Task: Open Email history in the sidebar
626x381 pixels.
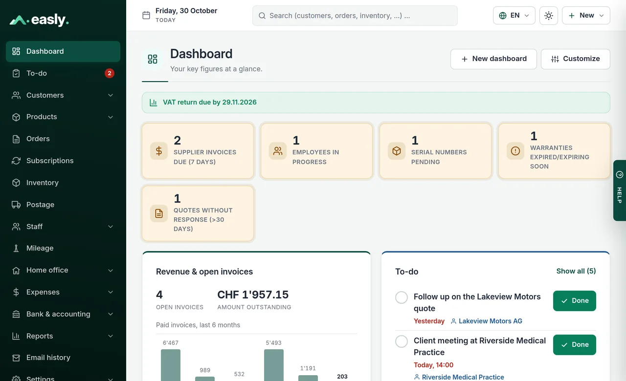Action: [x=63, y=358]
